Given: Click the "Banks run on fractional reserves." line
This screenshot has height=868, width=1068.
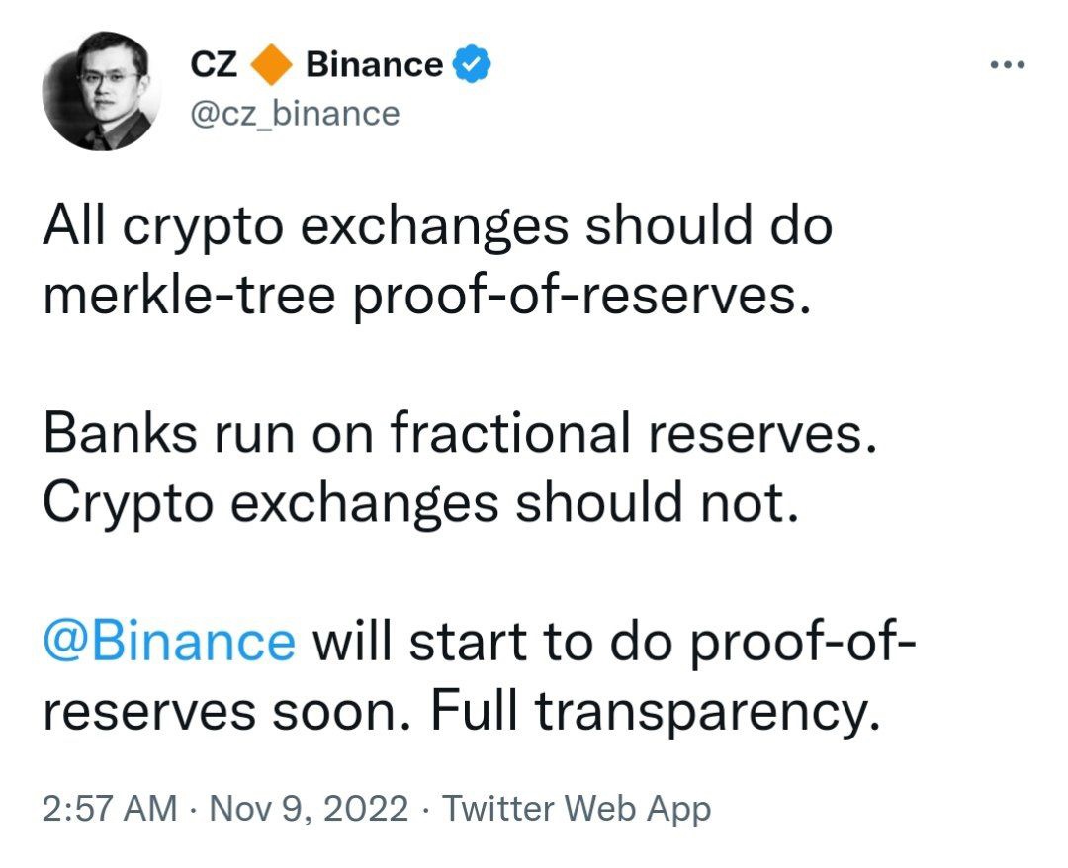Looking at the screenshot, I should [460, 432].
